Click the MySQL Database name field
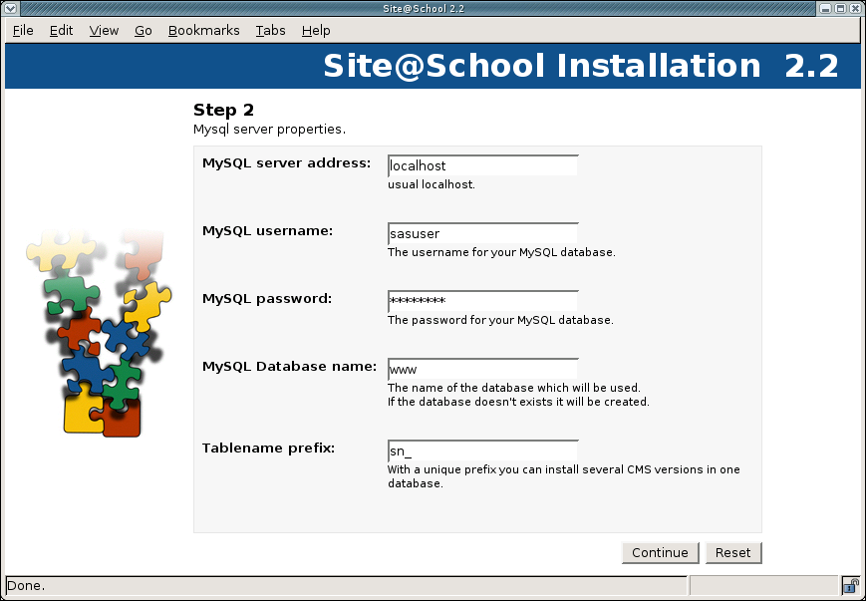Screen dimensions: 866x601 click(x=482, y=369)
